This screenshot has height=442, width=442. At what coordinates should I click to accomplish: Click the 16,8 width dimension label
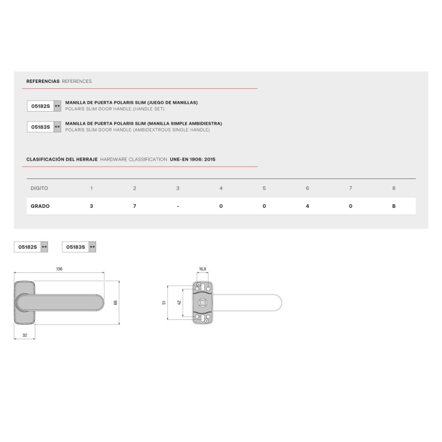(x=202, y=269)
